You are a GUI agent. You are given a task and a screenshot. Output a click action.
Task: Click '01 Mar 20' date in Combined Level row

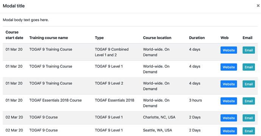pos(14,49)
